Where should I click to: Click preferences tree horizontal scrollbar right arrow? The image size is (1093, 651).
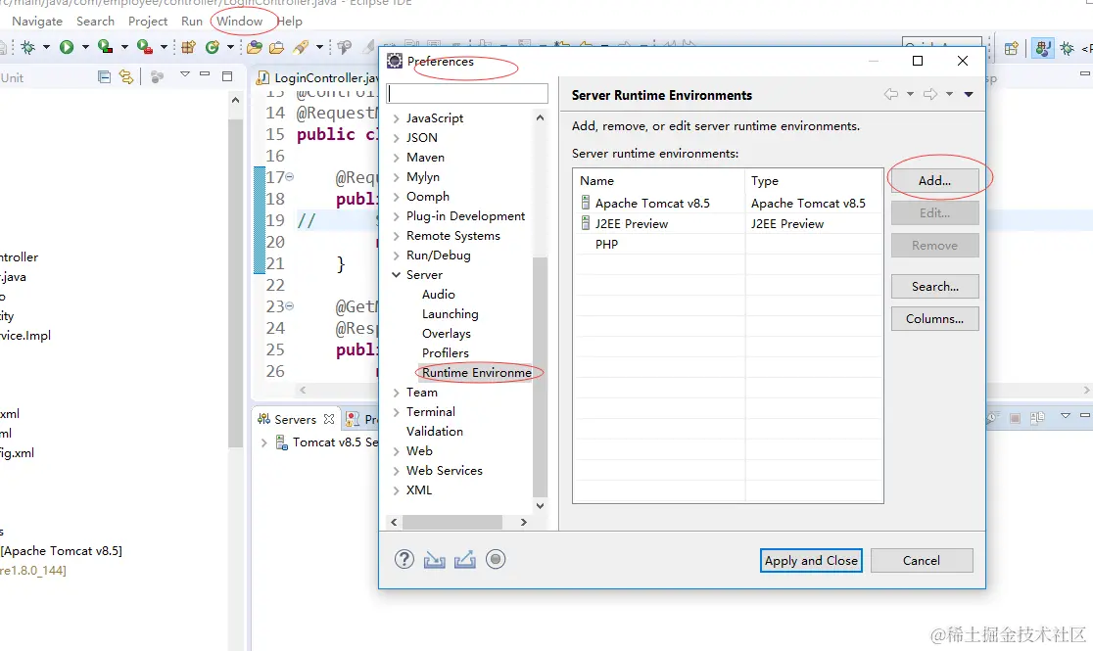[524, 522]
